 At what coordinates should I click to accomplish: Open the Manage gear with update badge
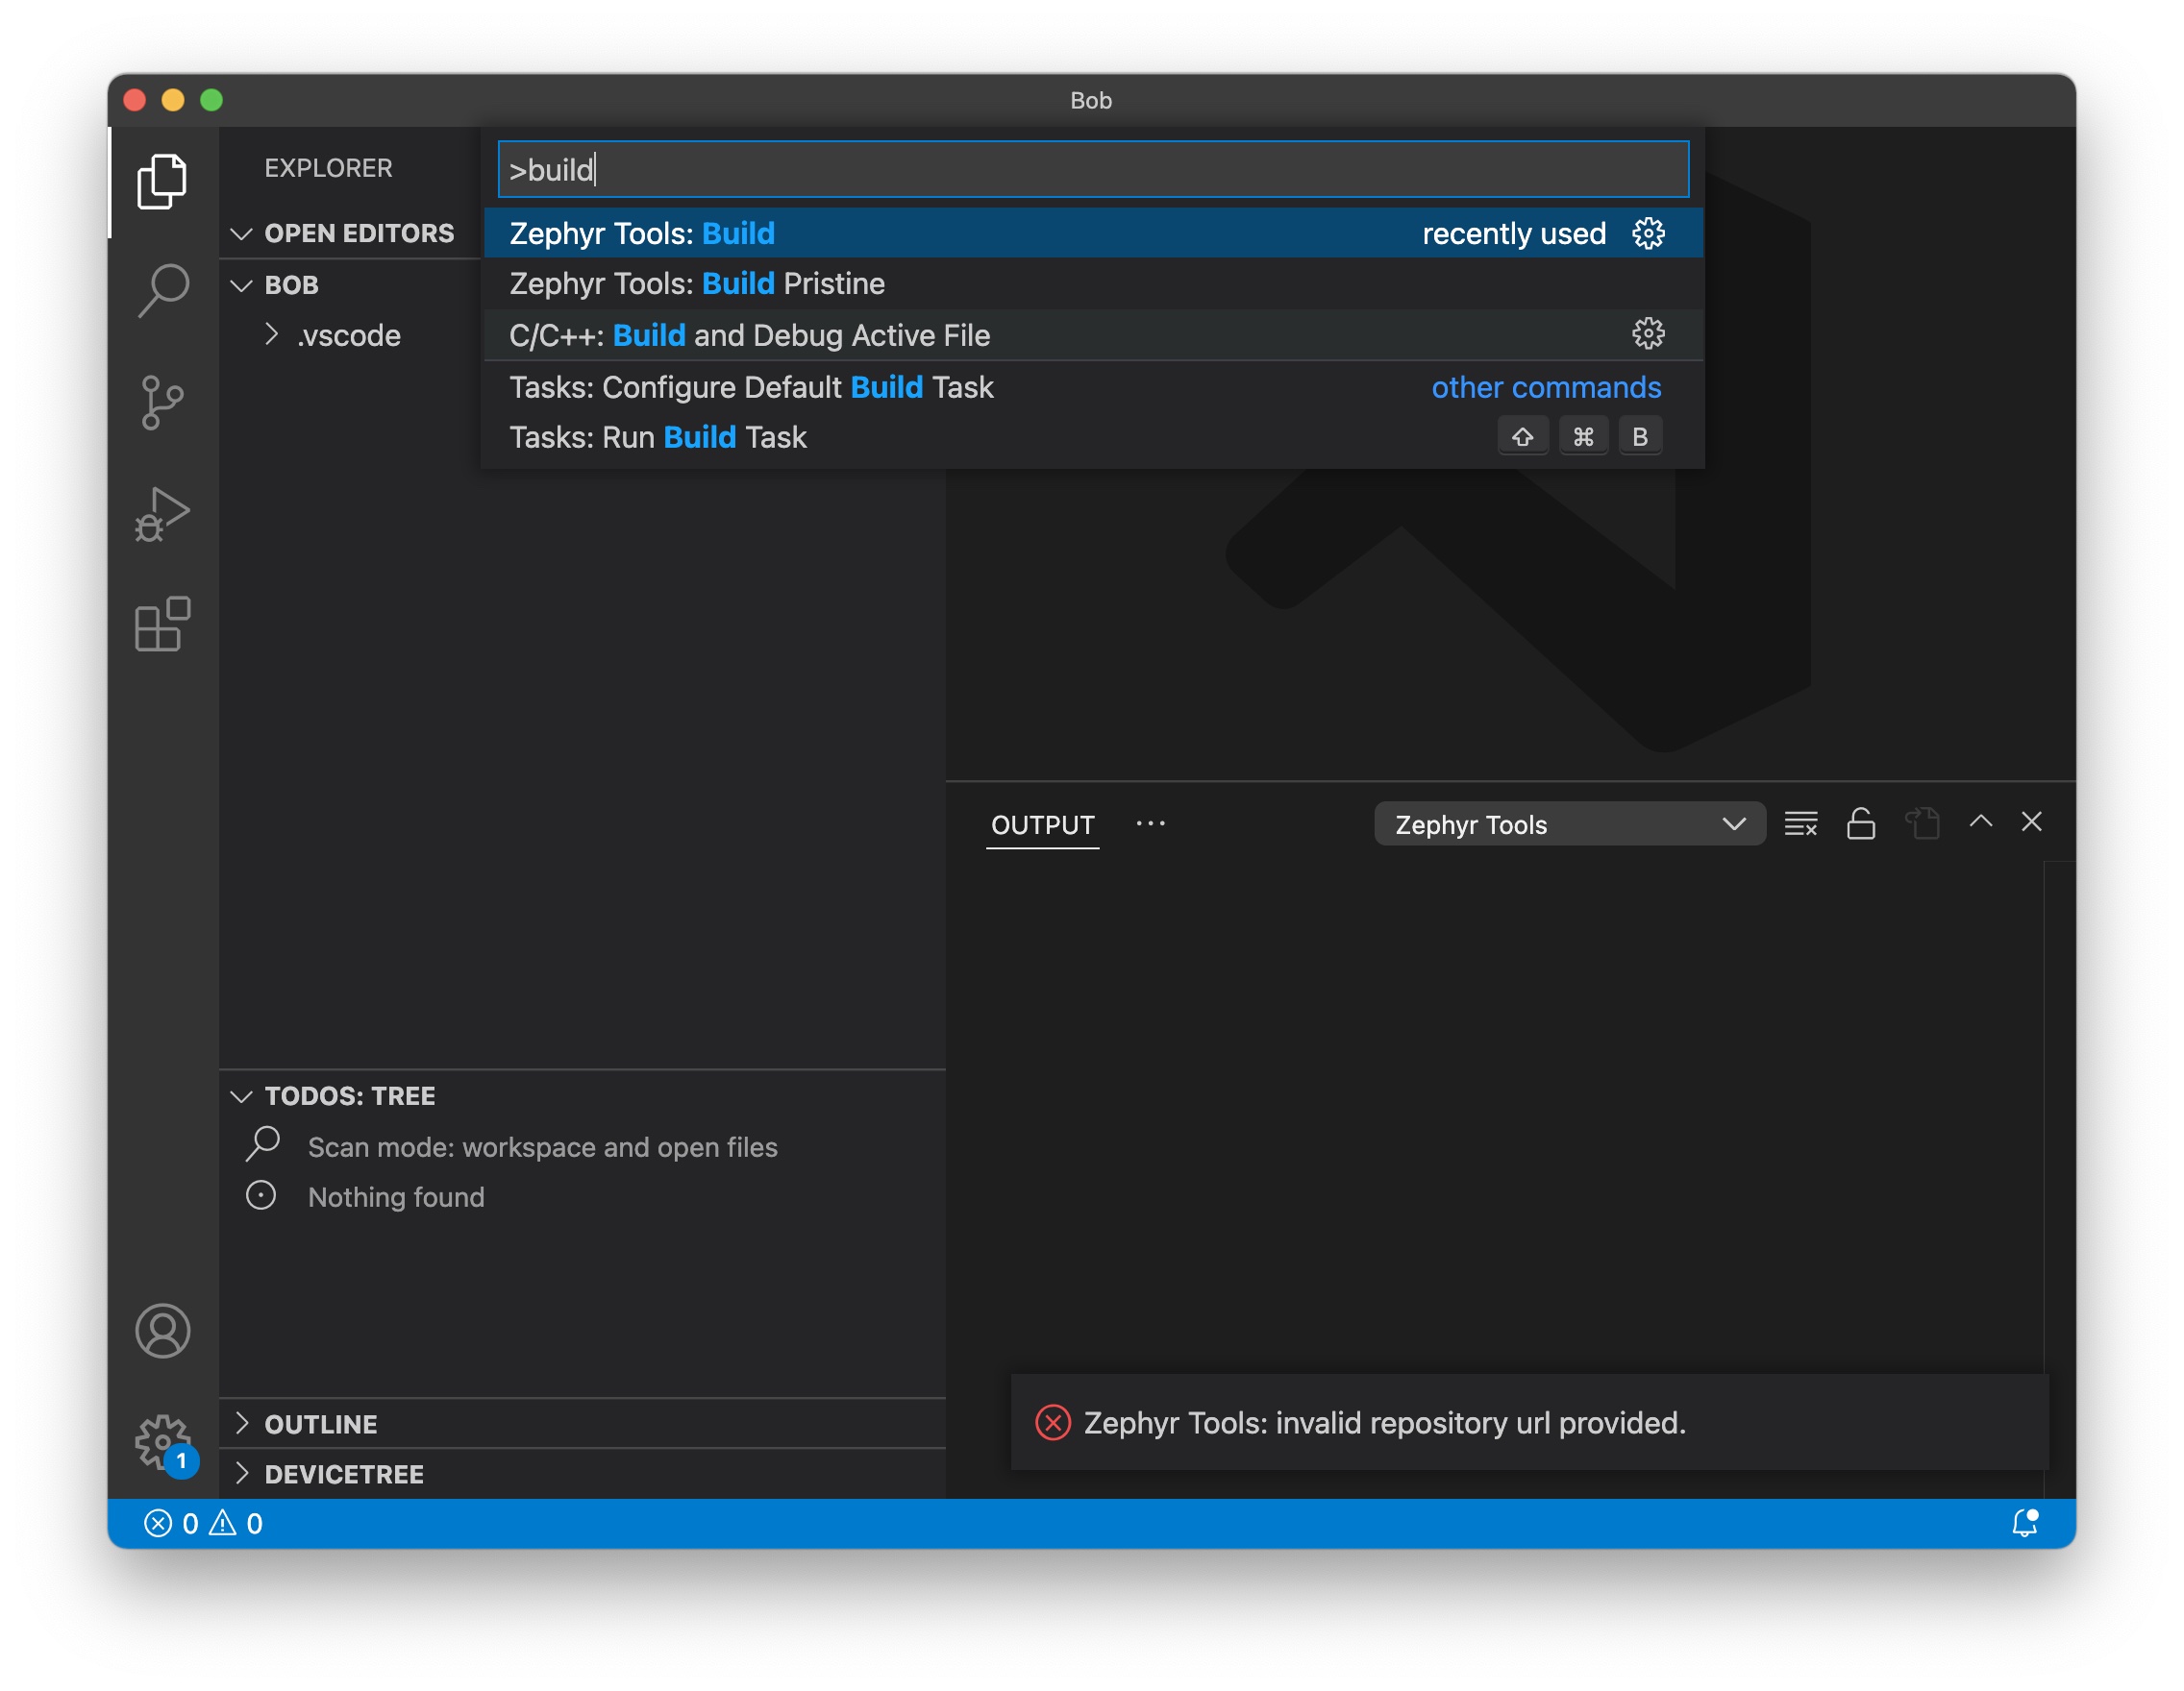162,1442
